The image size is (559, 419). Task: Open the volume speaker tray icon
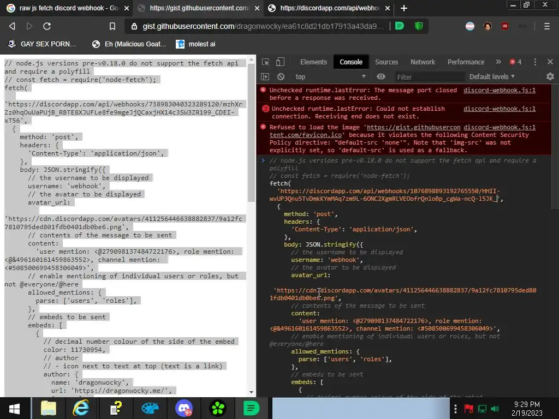495,409
